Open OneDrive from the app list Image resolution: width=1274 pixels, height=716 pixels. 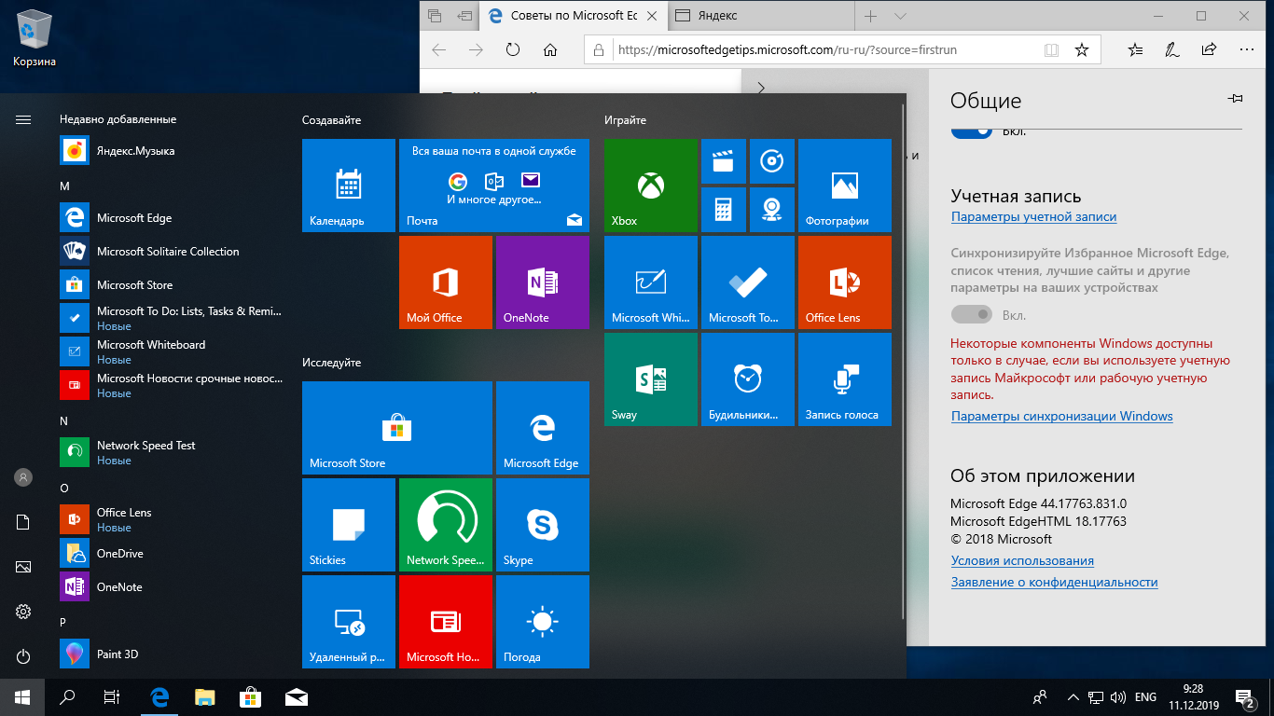tap(172, 554)
